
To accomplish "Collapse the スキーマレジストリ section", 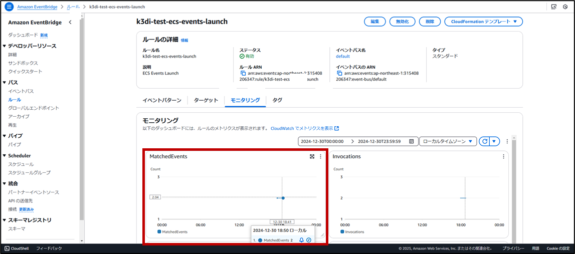I will tap(5, 220).
